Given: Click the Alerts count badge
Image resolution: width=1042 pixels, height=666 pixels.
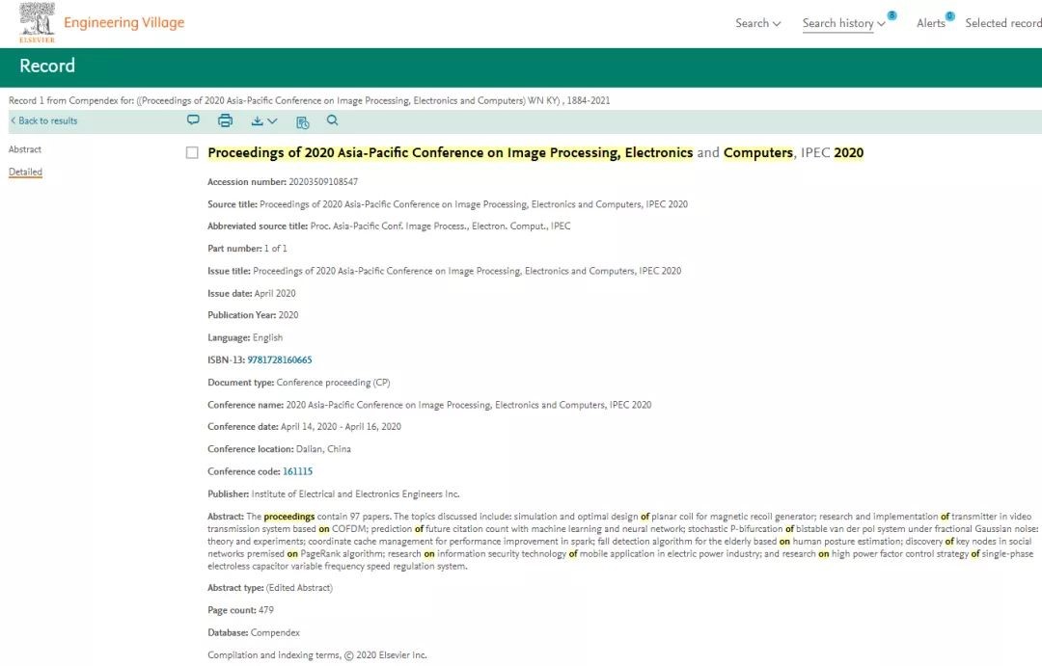Looking at the screenshot, I should coord(950,16).
